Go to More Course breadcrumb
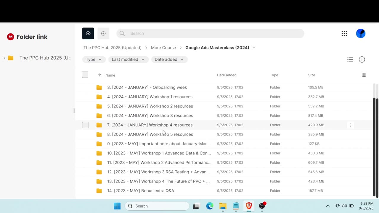This screenshot has height=213, width=379. point(163,48)
